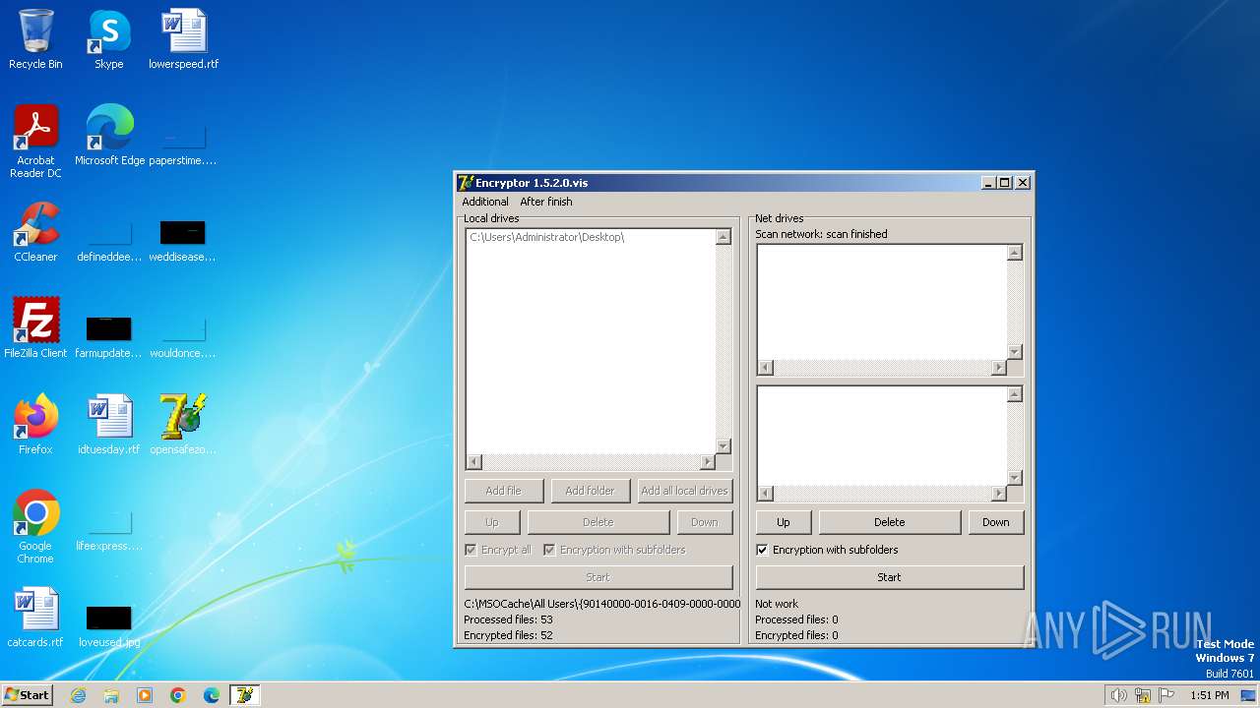This screenshot has height=708, width=1260.
Task: Open the Recycle Bin desktop icon
Action: (x=35, y=39)
